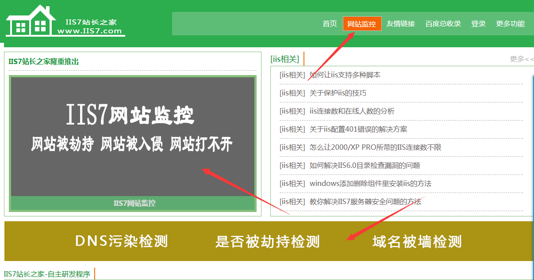Image resolution: width=534 pixels, height=280 pixels.
Task: Click the 登录 login link
Action: (478, 24)
